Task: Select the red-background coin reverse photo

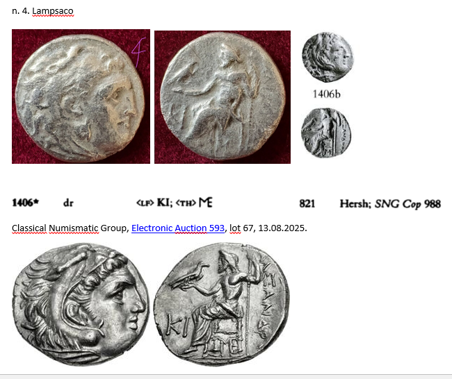Action: tap(223, 97)
